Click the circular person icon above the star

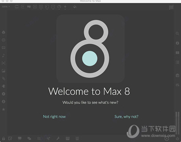tap(4, 101)
